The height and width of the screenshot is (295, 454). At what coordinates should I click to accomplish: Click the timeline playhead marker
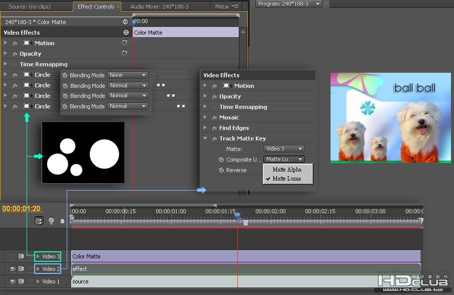(x=237, y=216)
